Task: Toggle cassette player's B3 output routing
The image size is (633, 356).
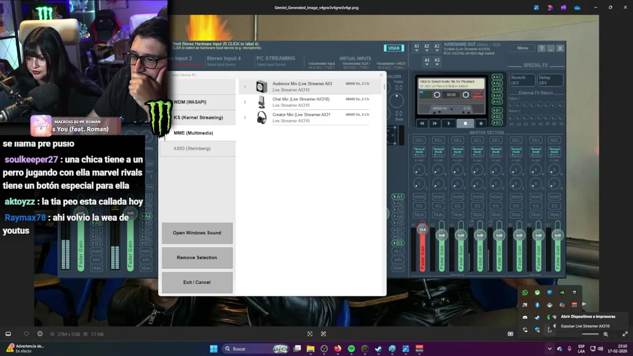Action: tap(497, 123)
